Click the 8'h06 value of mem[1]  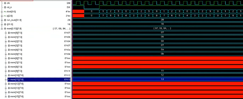(67, 37)
